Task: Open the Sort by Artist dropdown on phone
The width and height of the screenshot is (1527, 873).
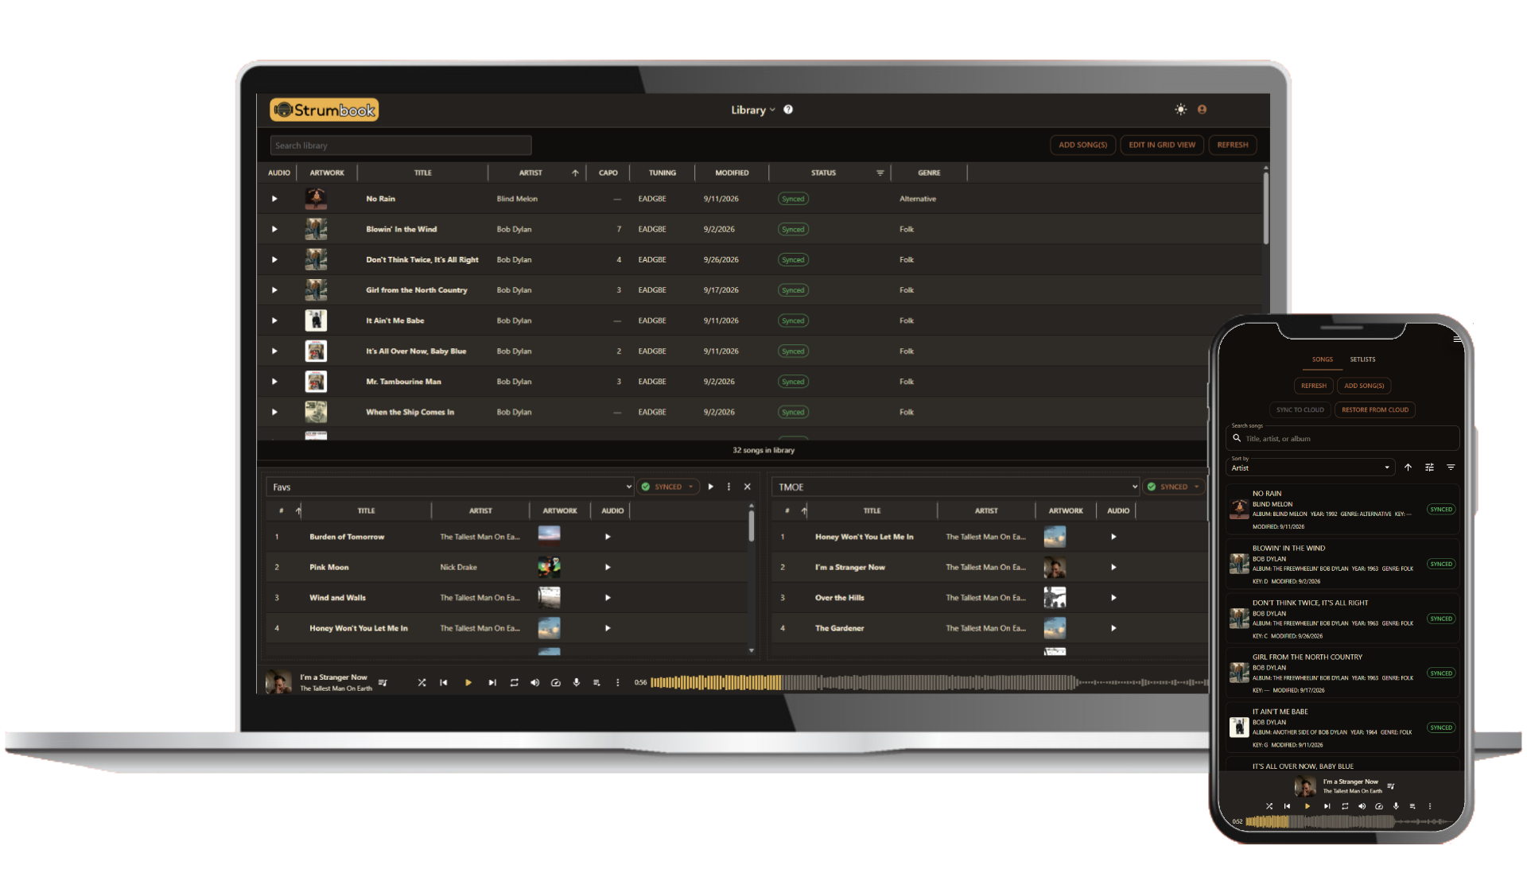Action: tap(1311, 468)
